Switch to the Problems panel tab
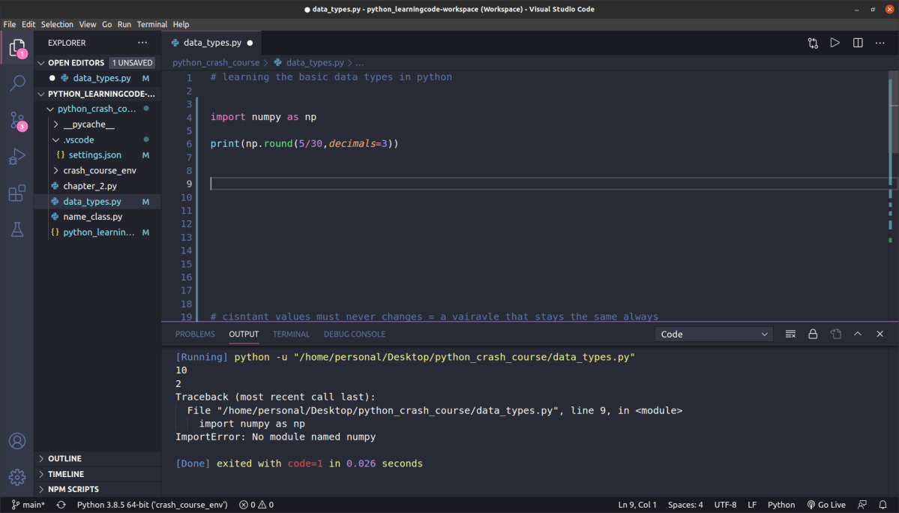This screenshot has height=513, width=899. tap(195, 334)
